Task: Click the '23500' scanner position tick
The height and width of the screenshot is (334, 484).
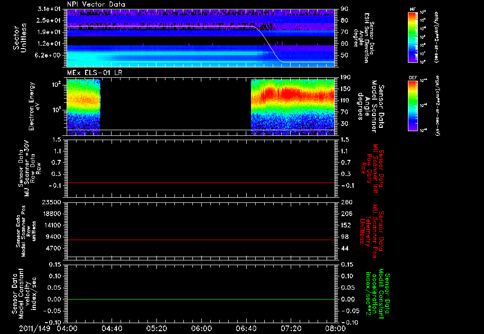Action: click(52, 202)
